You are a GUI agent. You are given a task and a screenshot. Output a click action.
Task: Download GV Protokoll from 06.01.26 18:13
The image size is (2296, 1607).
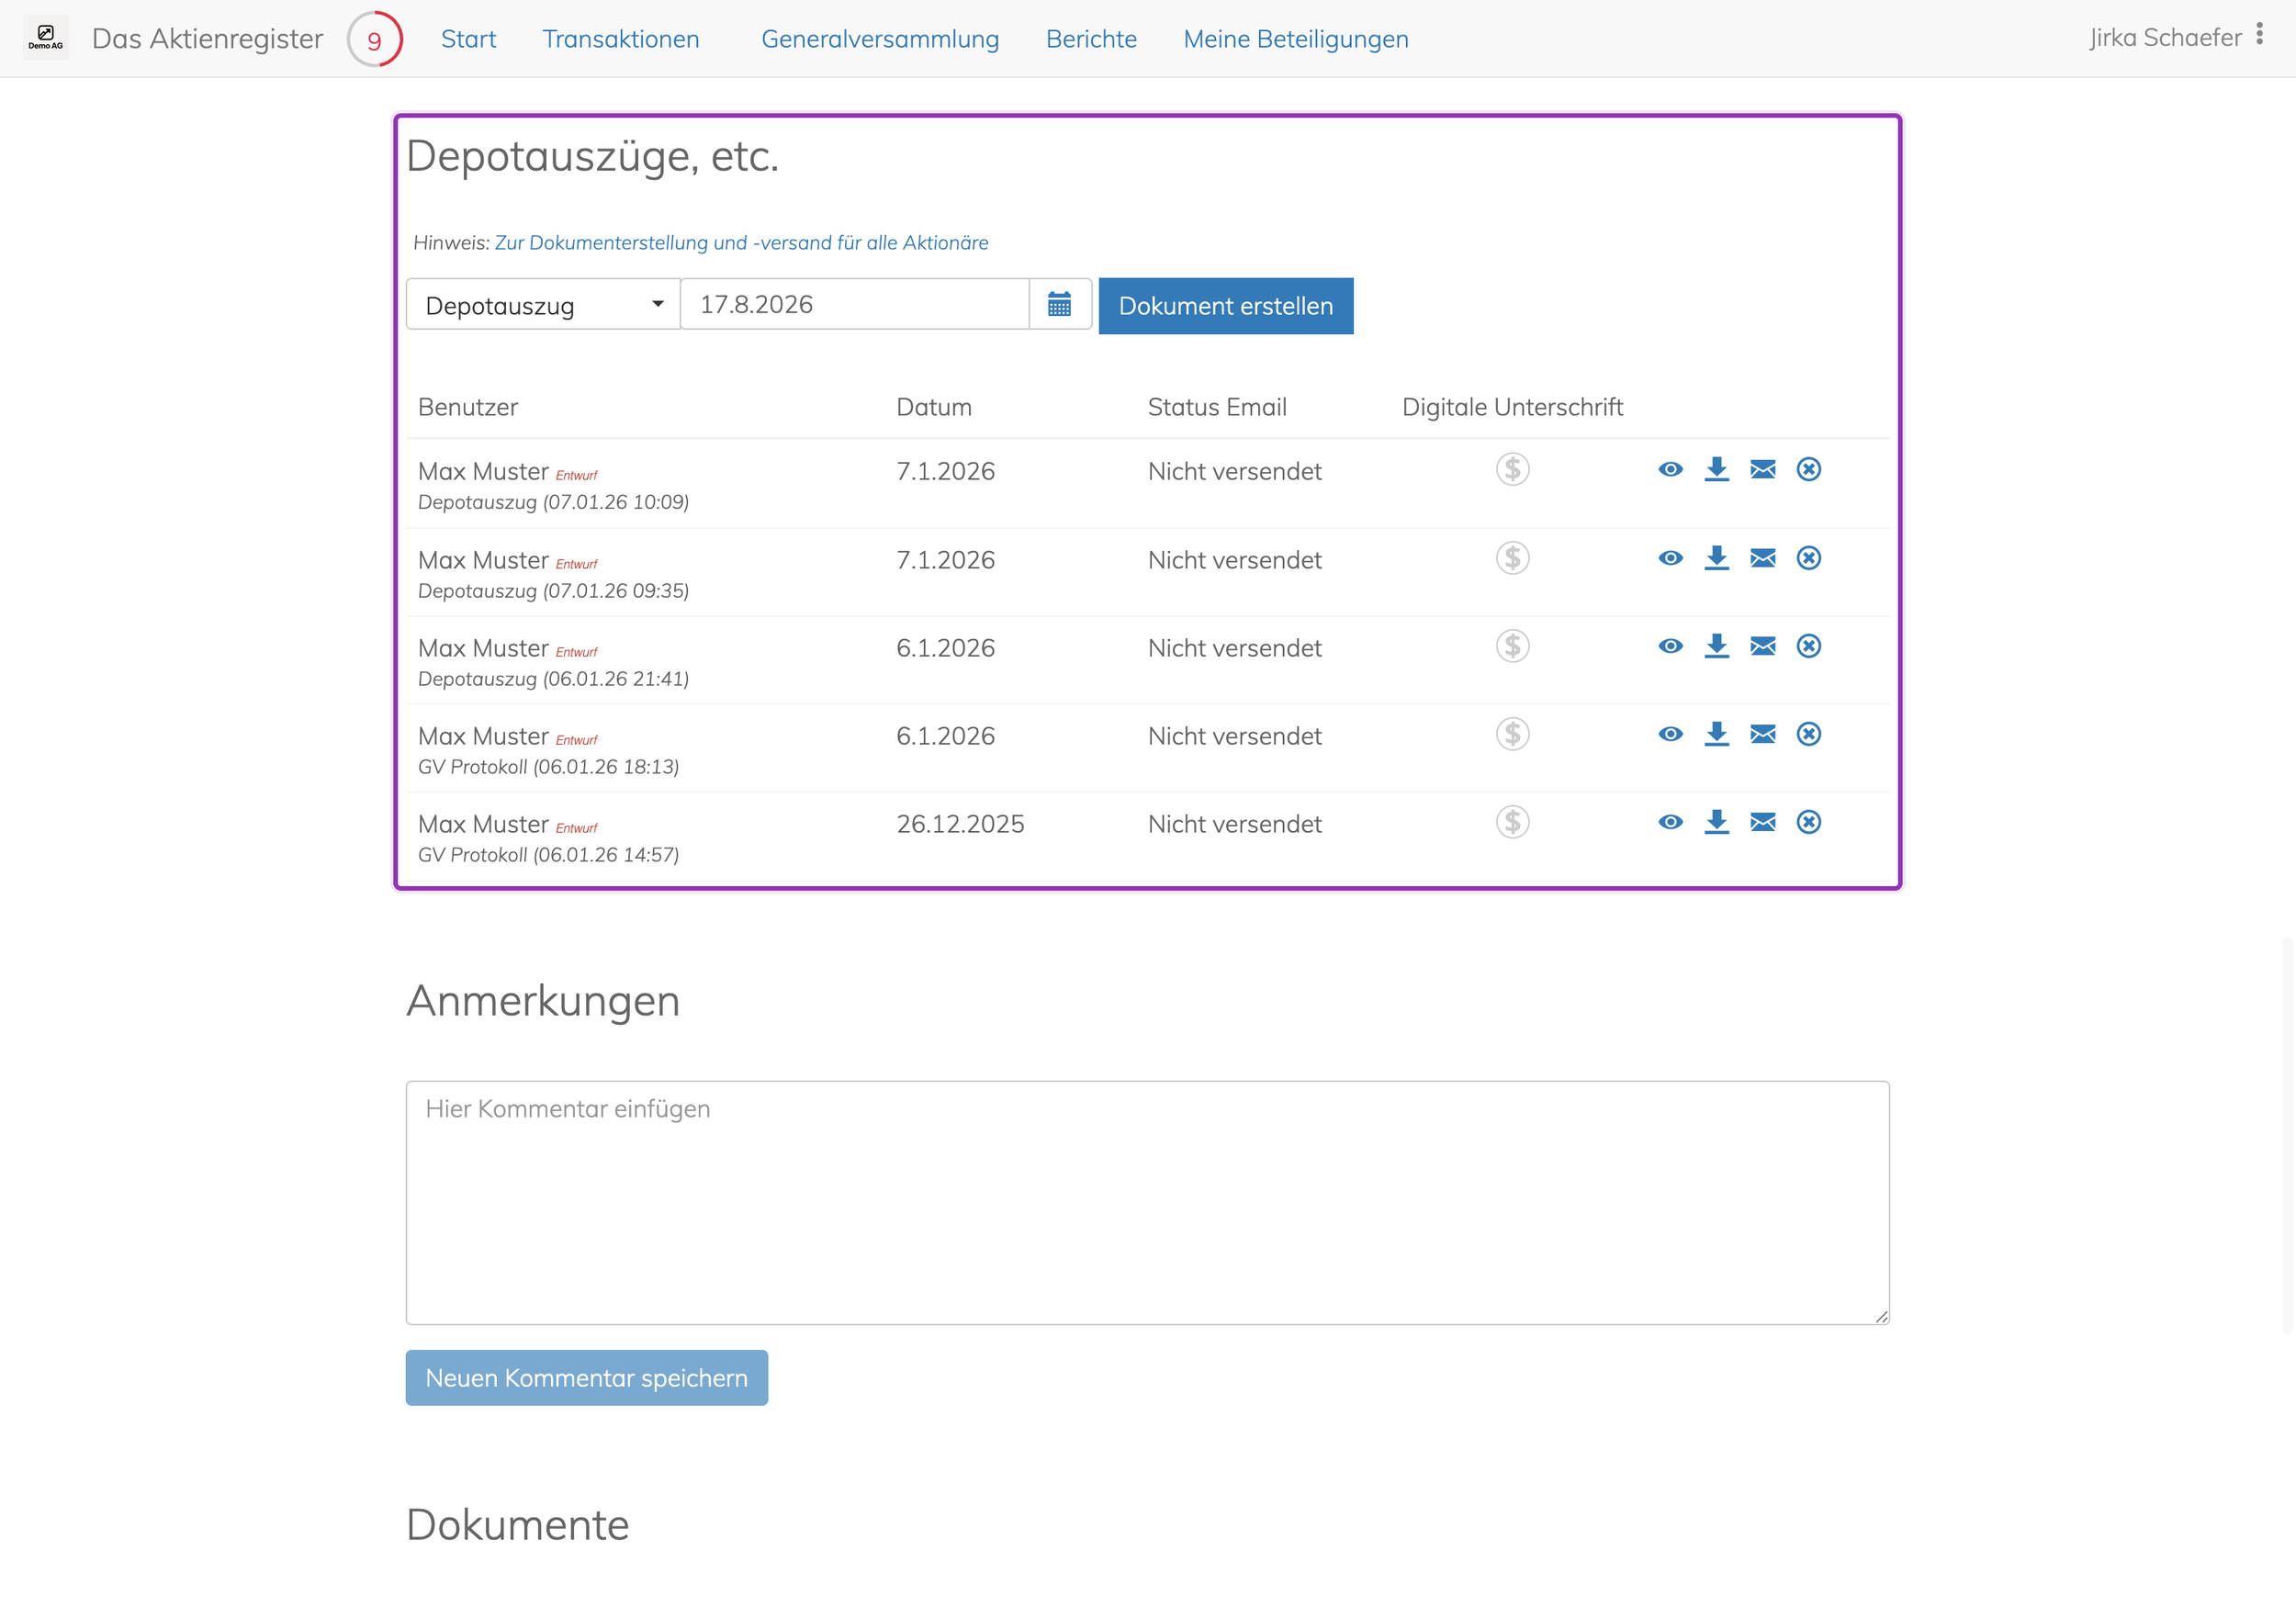1716,734
